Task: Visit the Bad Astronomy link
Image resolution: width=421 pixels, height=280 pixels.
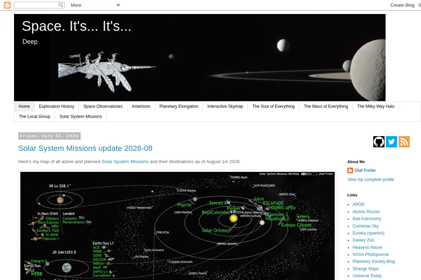Action: 367,219
